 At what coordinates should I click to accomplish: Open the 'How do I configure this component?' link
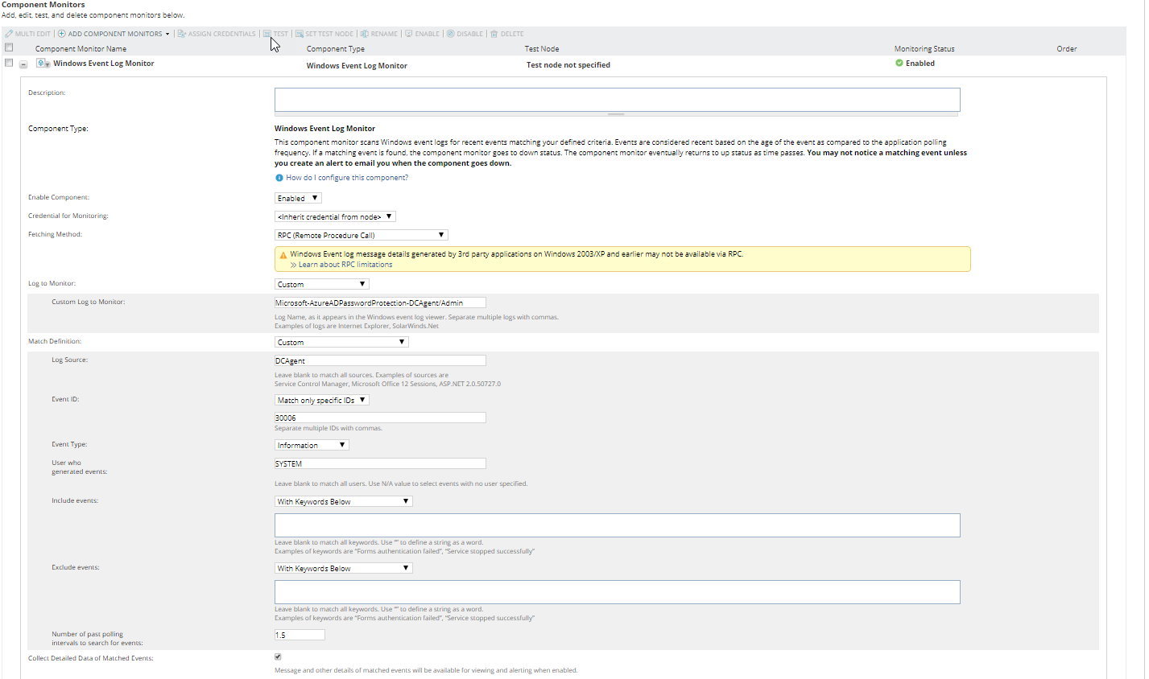click(347, 178)
